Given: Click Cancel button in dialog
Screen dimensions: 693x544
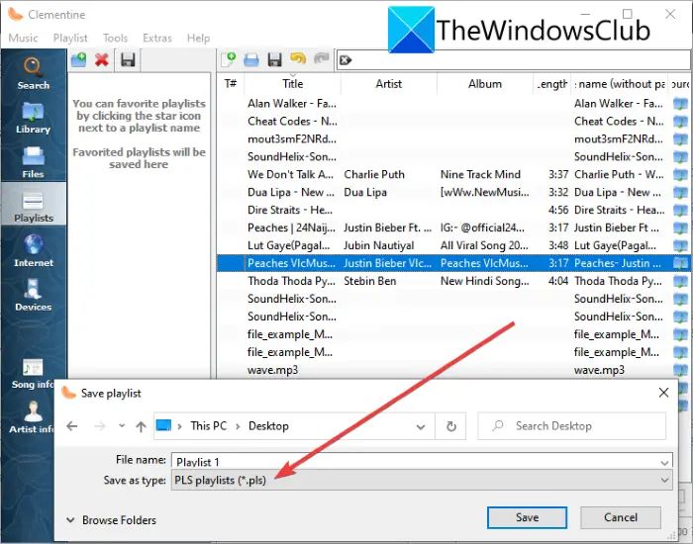Looking at the screenshot, I should pos(621,517).
